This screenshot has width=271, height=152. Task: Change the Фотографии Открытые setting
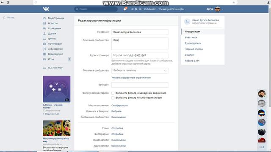(x=117, y=134)
